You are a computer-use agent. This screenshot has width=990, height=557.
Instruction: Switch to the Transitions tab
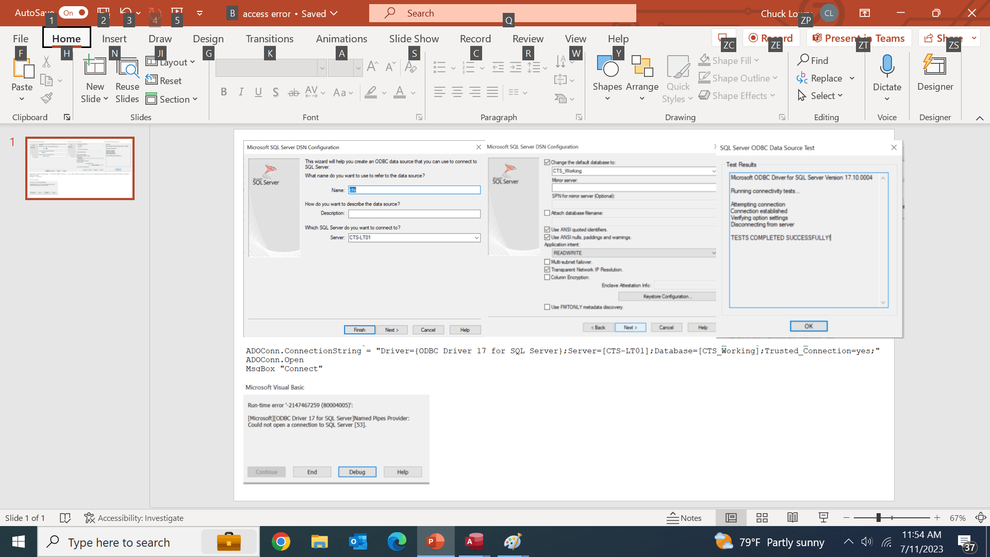click(269, 39)
